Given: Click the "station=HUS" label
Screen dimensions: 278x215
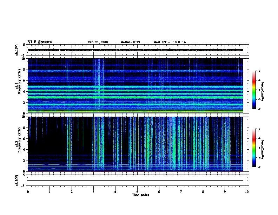Looking at the screenshot, I should click(x=130, y=42).
